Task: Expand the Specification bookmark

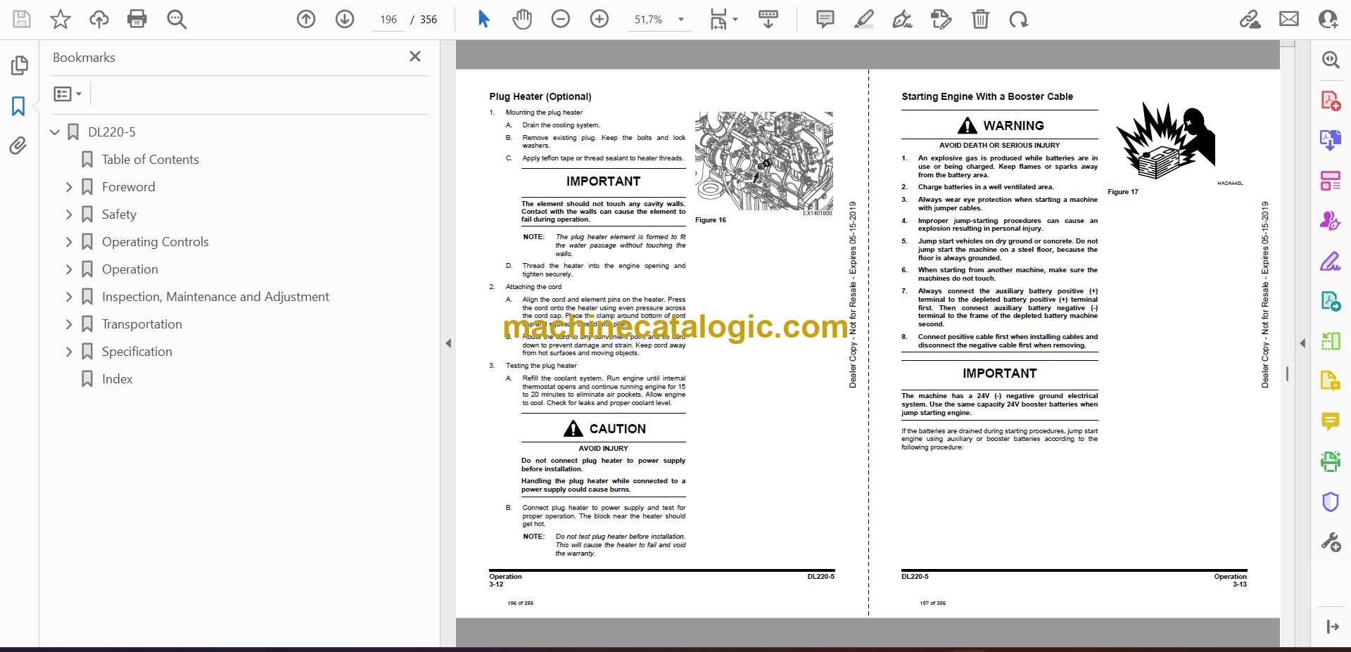Action: click(69, 352)
